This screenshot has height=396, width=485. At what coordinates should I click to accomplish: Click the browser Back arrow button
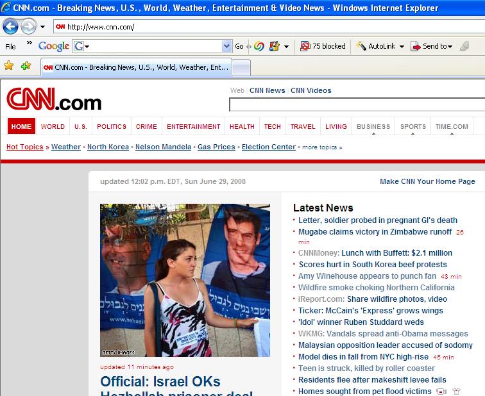11,27
